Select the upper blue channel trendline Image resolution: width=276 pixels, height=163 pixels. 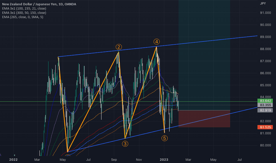[158, 46]
